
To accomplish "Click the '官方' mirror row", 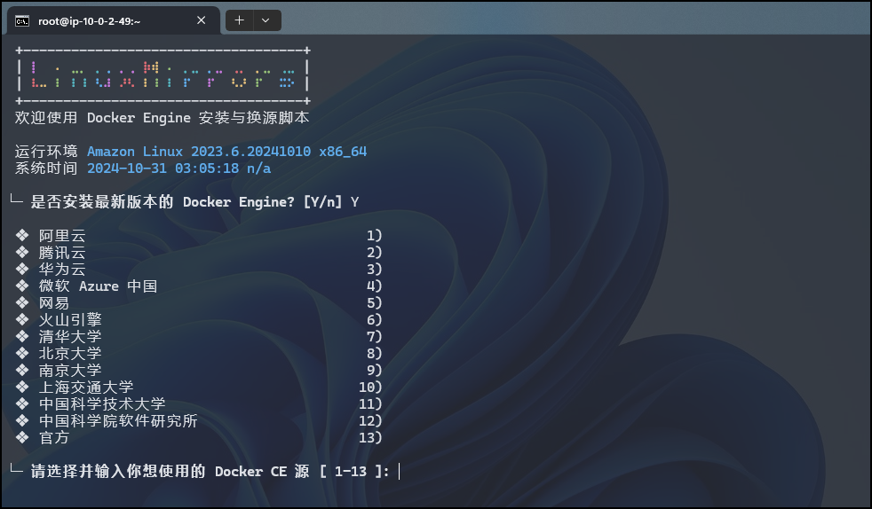I will pyautogui.click(x=199, y=437).
